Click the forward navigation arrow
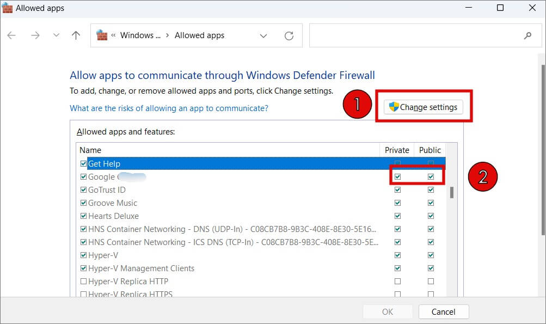Screen dimensions: 546x324 [x=35, y=35]
